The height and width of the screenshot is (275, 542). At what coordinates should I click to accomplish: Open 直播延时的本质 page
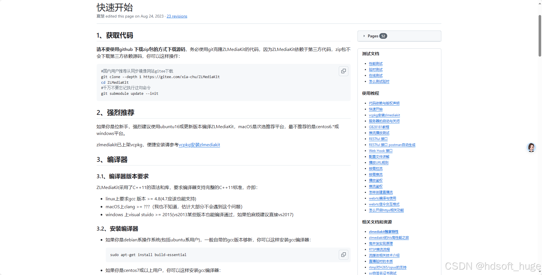point(381,261)
